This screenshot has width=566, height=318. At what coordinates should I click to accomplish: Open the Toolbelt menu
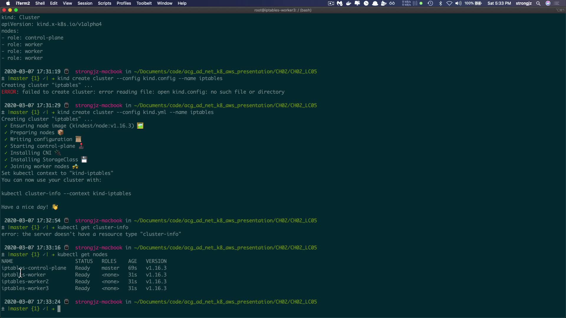tap(144, 3)
